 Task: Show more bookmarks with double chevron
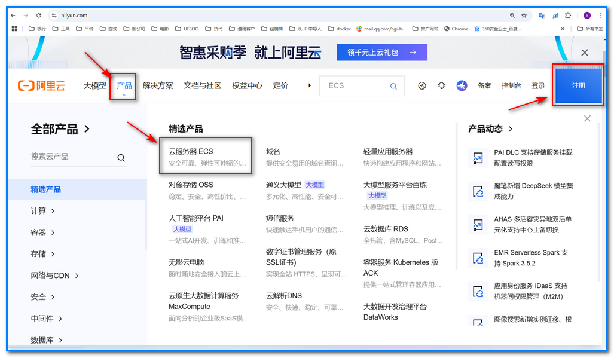pyautogui.click(x=563, y=29)
